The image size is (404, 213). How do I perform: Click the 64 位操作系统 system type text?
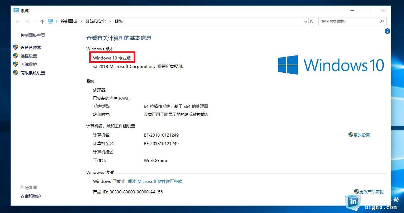click(x=176, y=106)
